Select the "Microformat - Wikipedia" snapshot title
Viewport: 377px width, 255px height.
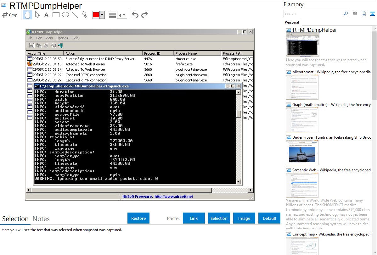(x=331, y=72)
